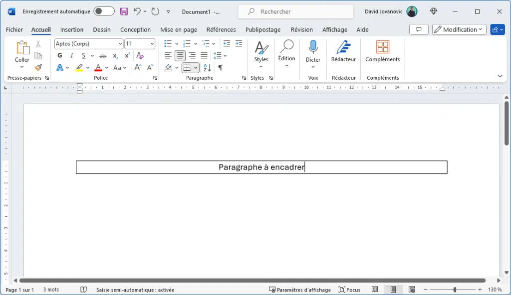
Task: Open the Aptos (Corps) font list
Action: coord(119,44)
